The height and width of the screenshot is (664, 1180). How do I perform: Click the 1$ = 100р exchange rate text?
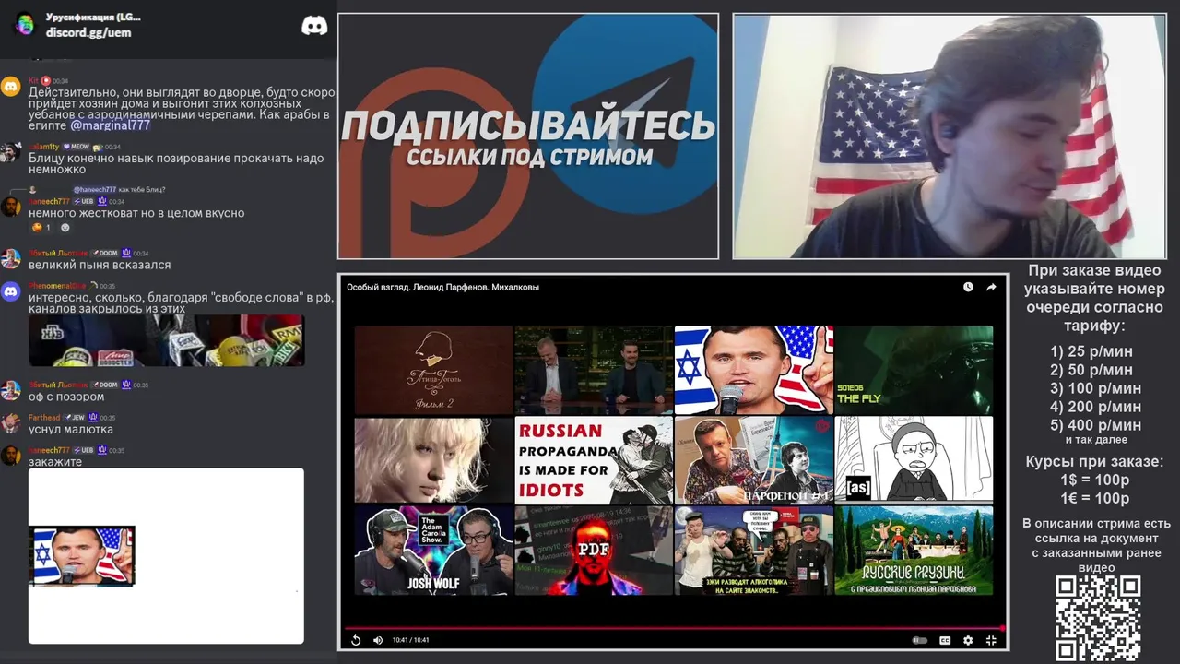1094,480
